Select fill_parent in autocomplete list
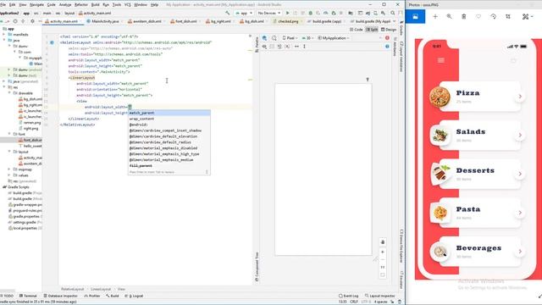This screenshot has height=305, width=542. 169,166
